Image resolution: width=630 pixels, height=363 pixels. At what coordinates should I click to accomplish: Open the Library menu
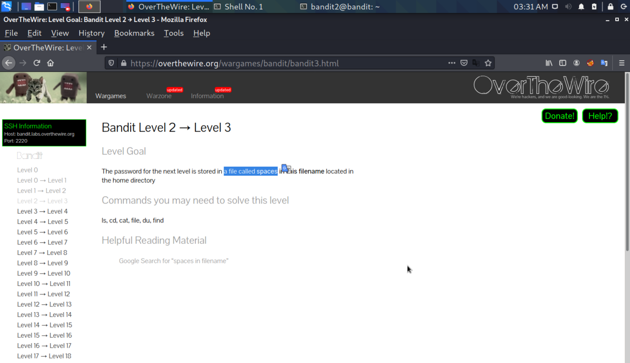tap(549, 63)
